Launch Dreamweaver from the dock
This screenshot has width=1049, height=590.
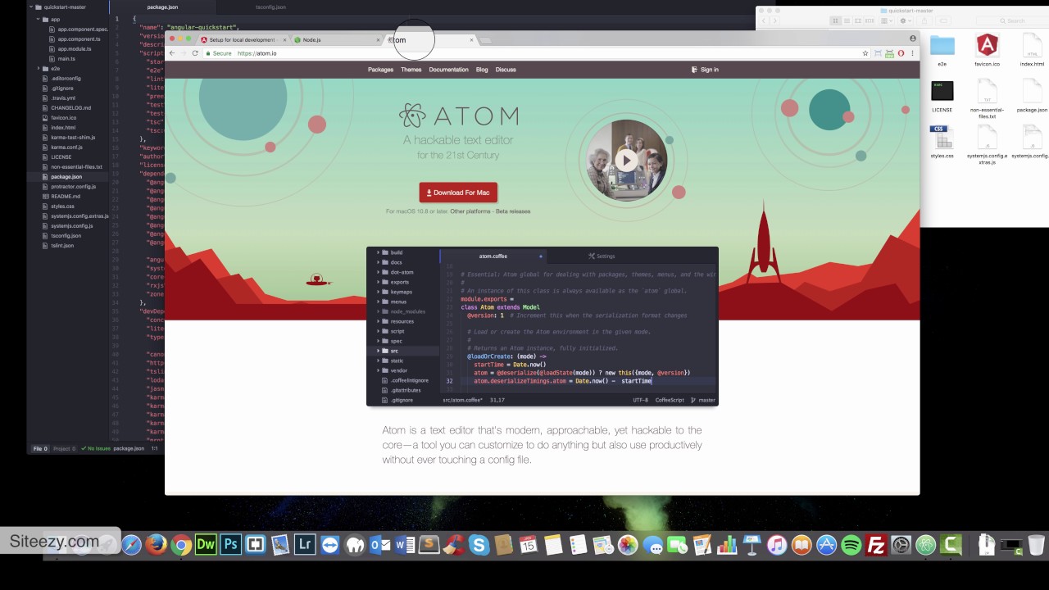[206, 544]
